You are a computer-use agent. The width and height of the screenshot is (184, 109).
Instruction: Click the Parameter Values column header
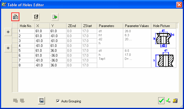137,26
